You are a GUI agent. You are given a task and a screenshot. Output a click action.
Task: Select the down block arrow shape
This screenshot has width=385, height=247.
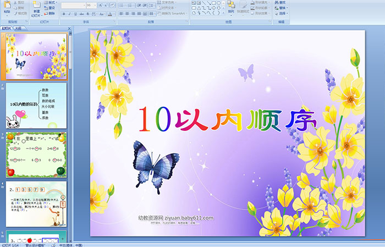[219, 8]
